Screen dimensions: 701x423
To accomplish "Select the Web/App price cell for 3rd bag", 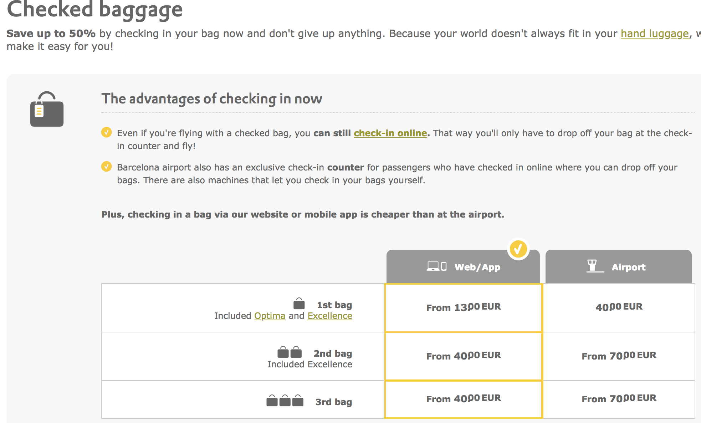I will (x=464, y=399).
